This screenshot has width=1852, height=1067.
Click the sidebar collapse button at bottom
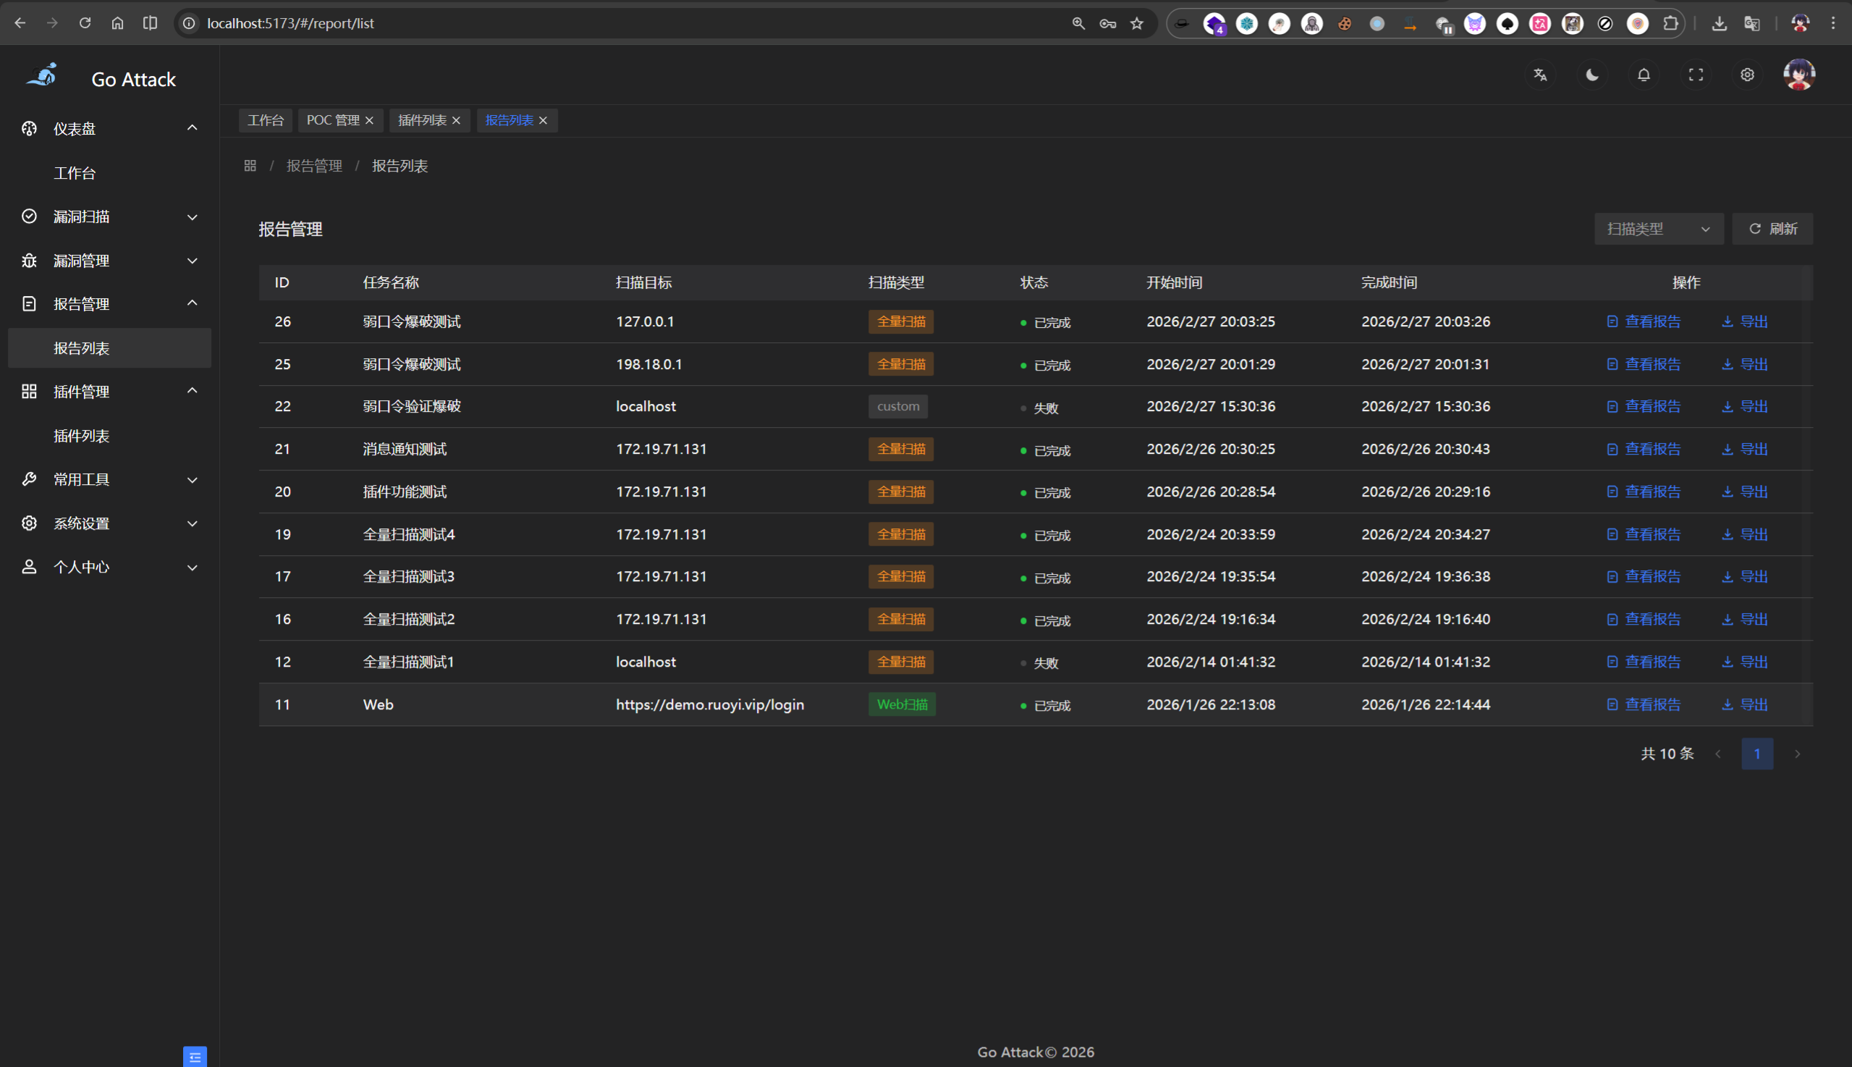point(195,1056)
